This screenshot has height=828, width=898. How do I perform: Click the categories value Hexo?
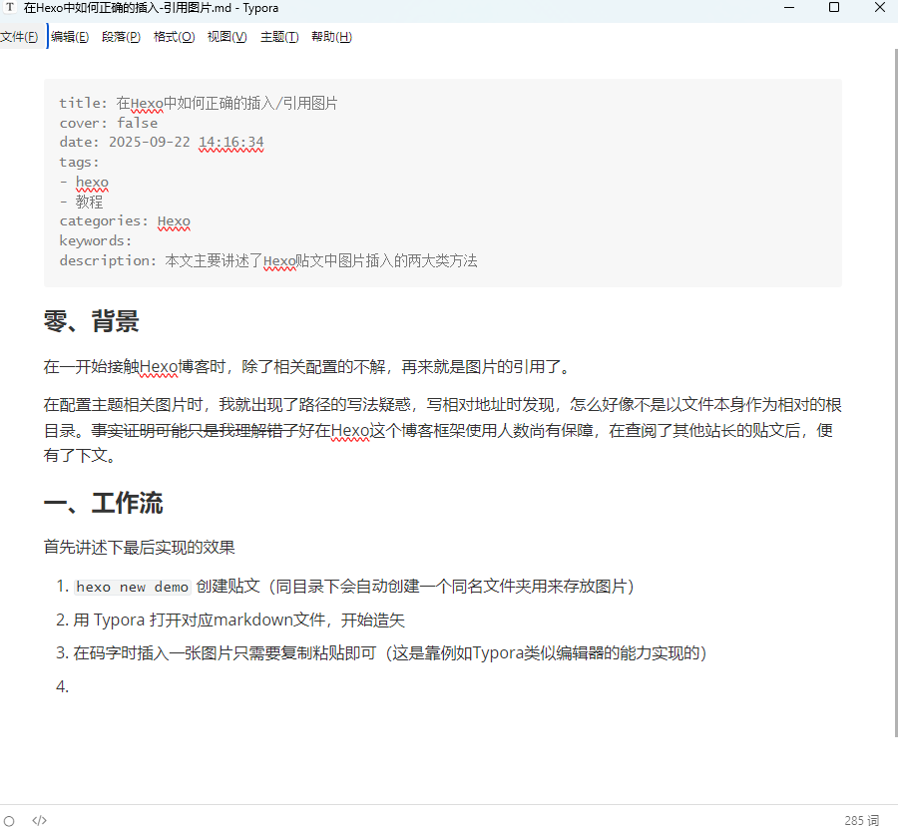pyautogui.click(x=173, y=220)
